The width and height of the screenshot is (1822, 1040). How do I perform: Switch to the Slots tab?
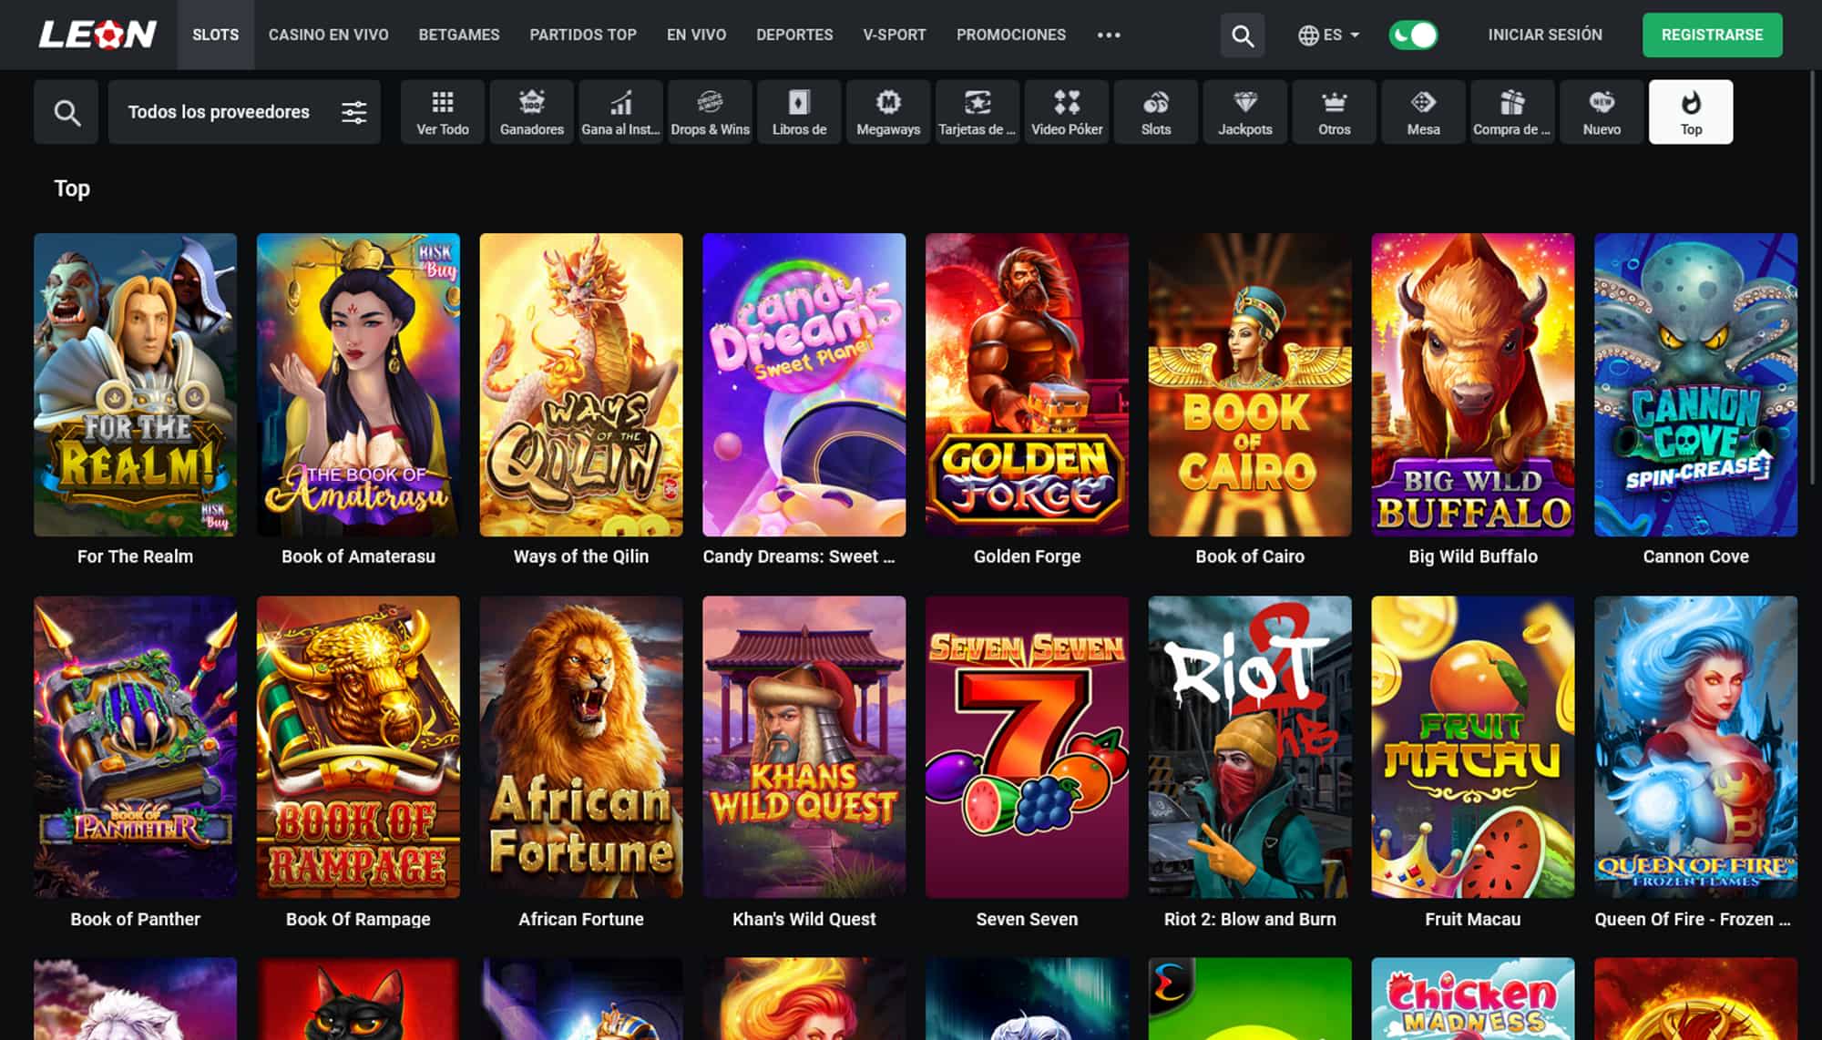point(216,35)
